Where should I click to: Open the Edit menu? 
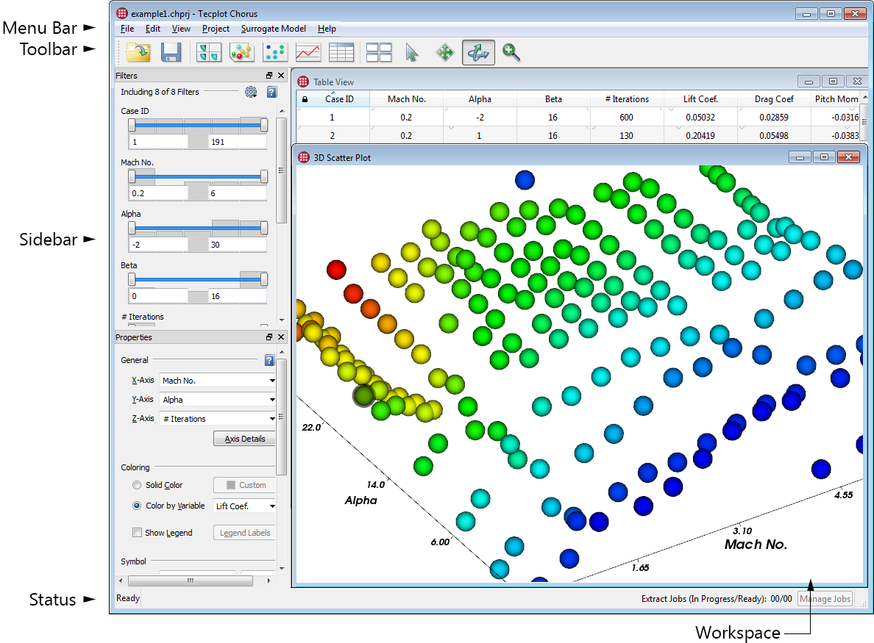click(153, 29)
